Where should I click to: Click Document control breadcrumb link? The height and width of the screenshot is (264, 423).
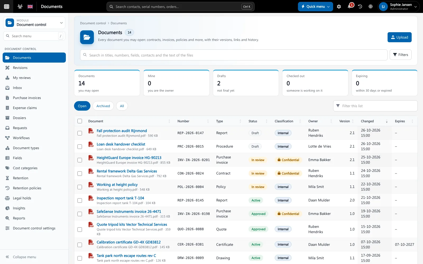[x=93, y=23]
